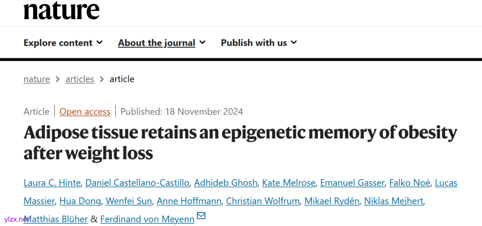Image resolution: width=482 pixels, height=226 pixels.
Task: Open Kate Melrose author details
Action: point(289,182)
